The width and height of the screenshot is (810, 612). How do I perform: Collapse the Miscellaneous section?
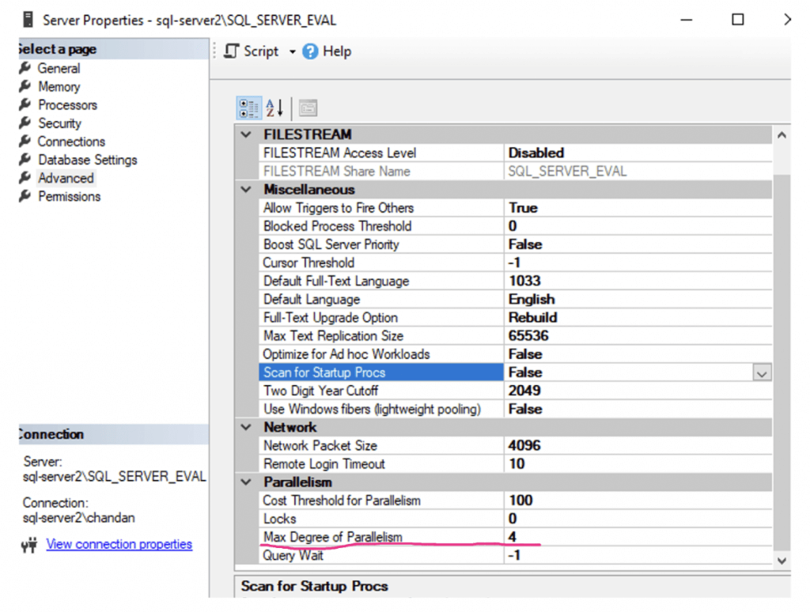[247, 190]
